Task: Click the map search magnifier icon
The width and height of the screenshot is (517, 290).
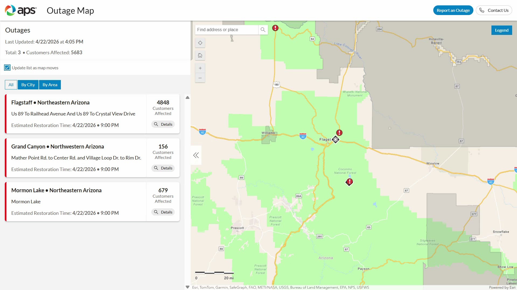Action: pyautogui.click(x=263, y=30)
